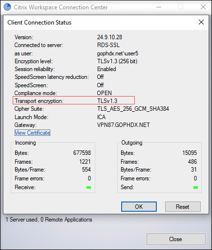Image resolution: width=212 pixels, height=250 pixels.
Task: Minimize the Connection Center window
Action: pyautogui.click(x=159, y=7)
